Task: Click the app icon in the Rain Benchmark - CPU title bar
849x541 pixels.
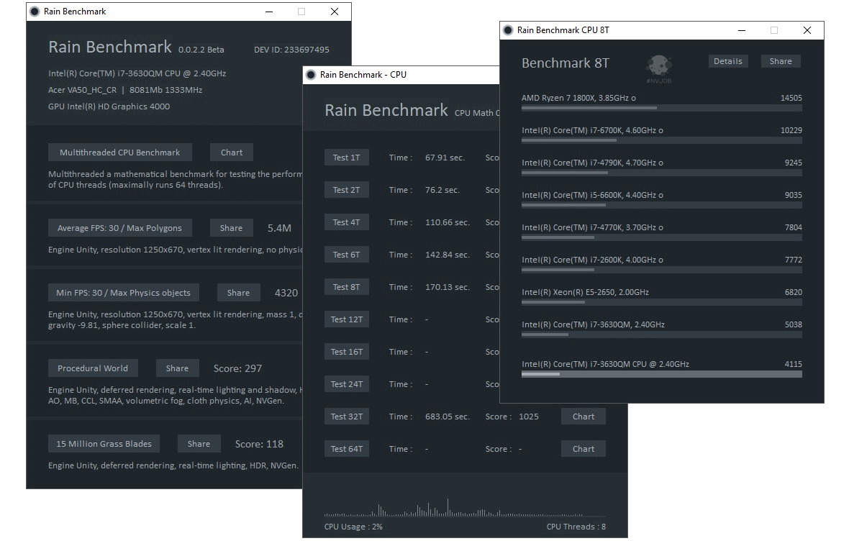Action: coord(311,74)
